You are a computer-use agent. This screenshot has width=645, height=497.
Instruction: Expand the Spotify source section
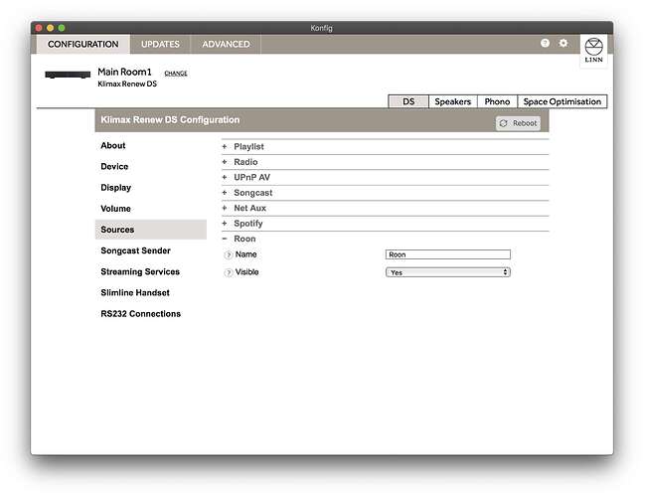[247, 224]
